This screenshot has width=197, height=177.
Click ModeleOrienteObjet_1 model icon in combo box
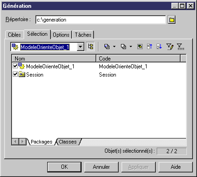(15, 47)
